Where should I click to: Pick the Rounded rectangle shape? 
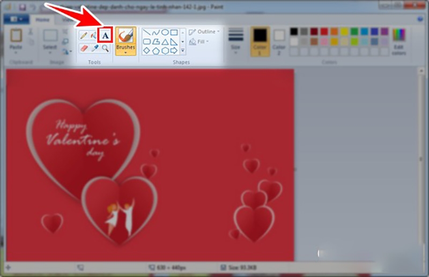[147, 42]
